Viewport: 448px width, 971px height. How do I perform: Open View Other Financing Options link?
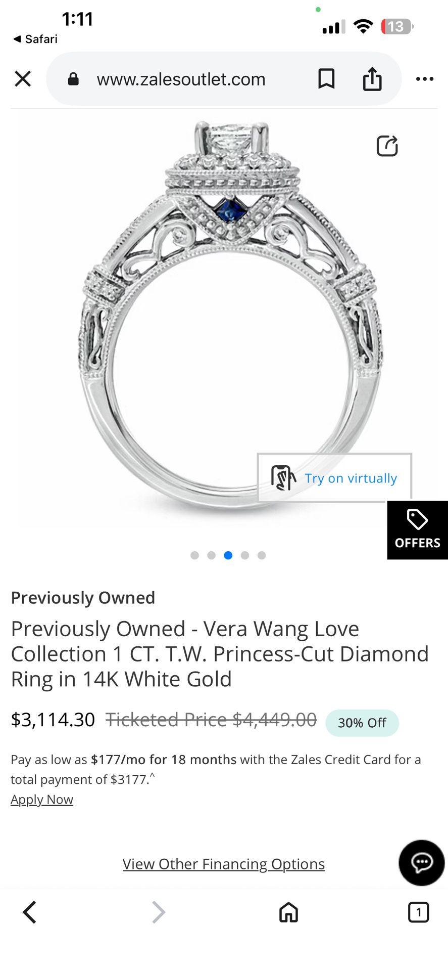[224, 864]
